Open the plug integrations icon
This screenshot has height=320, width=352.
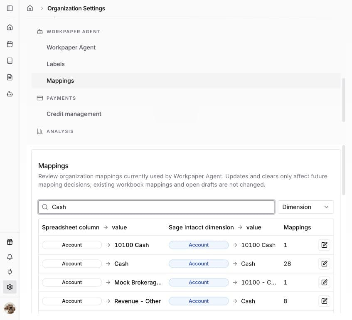(x=10, y=272)
